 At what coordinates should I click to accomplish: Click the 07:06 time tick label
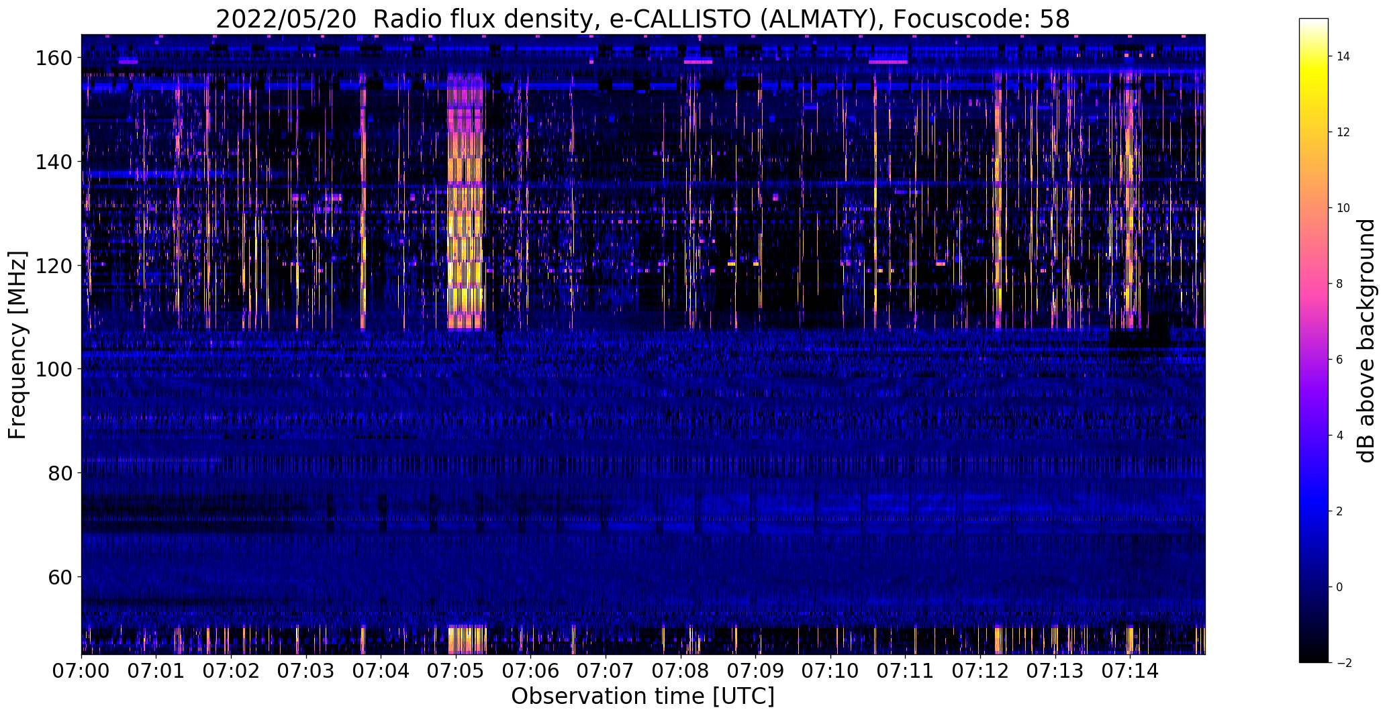(530, 670)
